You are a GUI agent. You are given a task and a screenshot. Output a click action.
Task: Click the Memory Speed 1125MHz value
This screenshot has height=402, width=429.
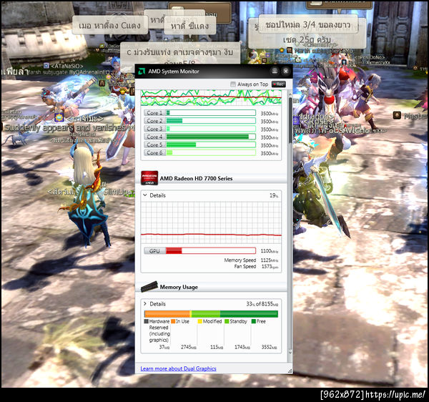[x=270, y=260]
